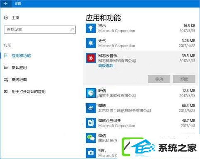Click the 应用和功能 list icon in sidebar
200x159 pixels.
tap(6, 55)
